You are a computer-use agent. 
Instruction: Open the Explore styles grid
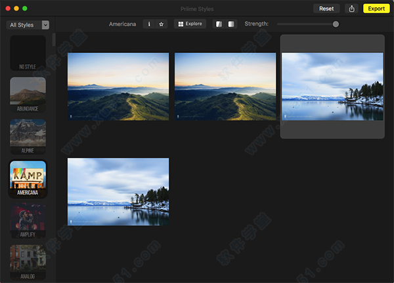click(x=190, y=24)
